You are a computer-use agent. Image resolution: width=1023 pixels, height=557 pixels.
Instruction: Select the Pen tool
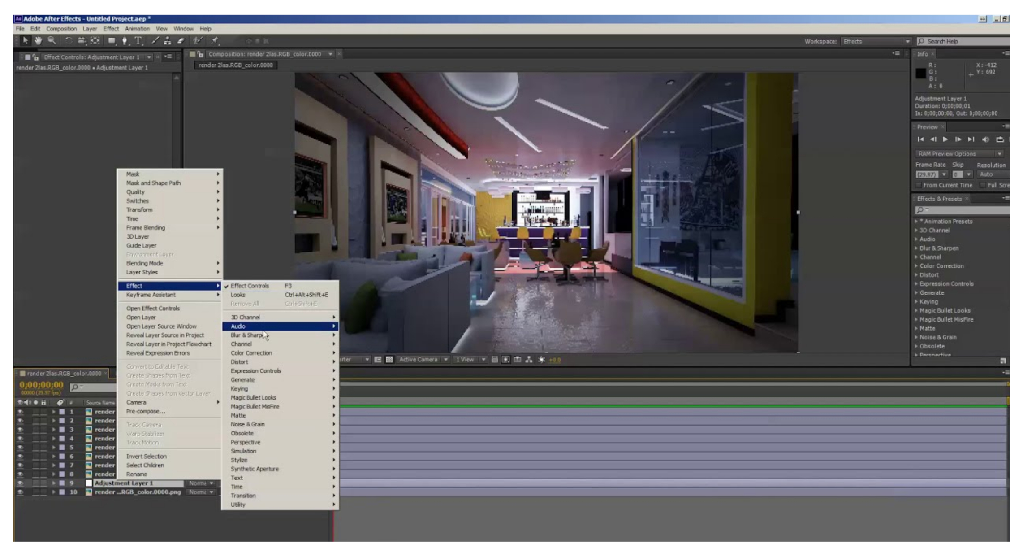[x=125, y=41]
